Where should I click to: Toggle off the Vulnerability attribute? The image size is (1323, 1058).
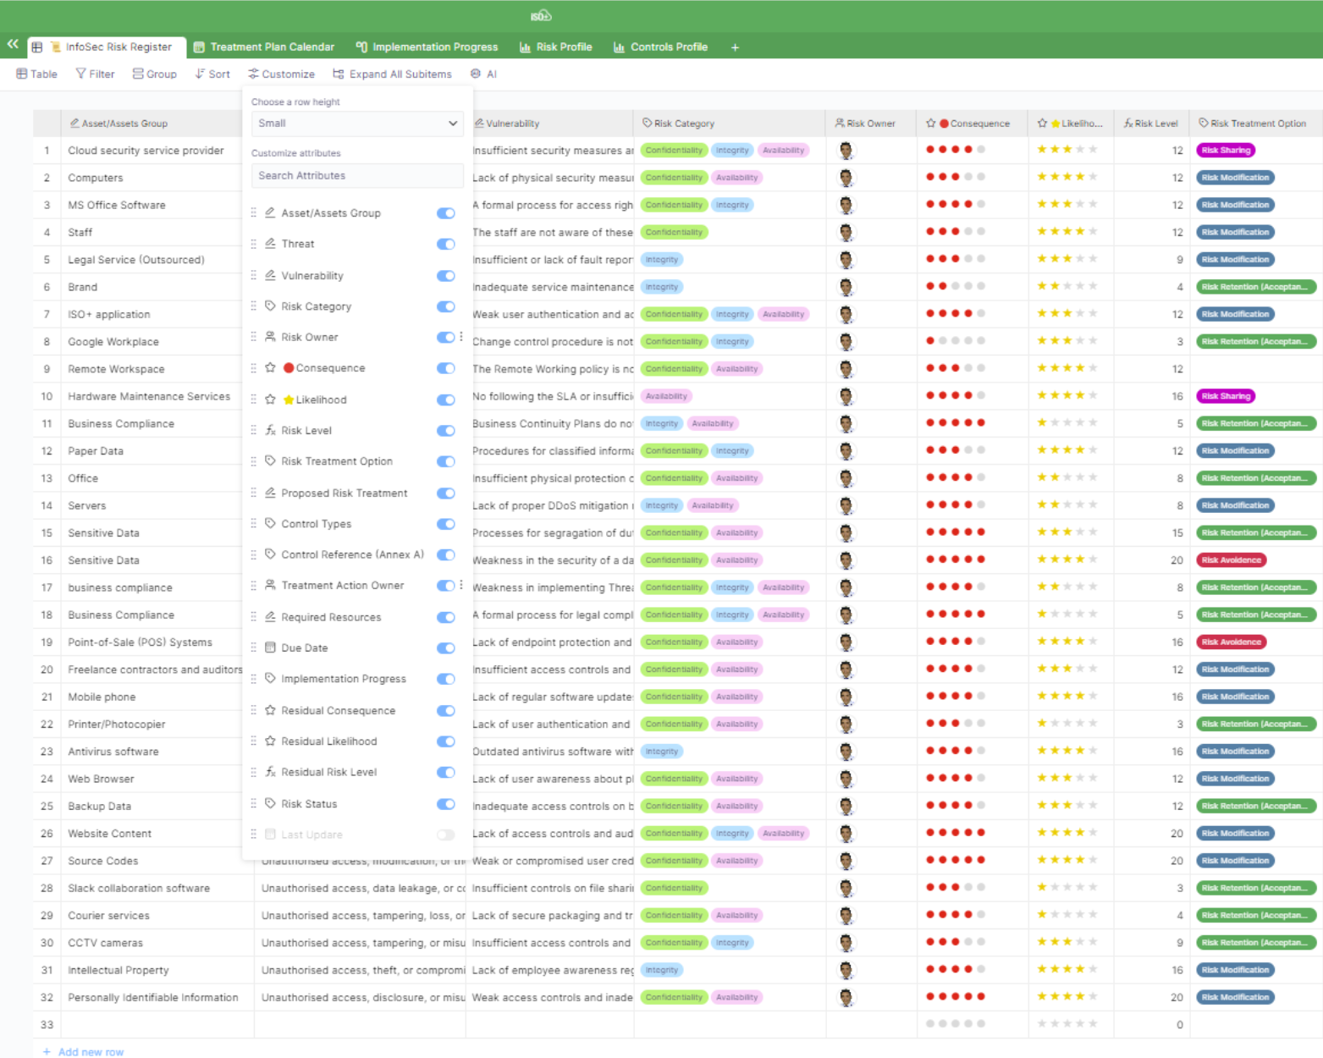[445, 276]
